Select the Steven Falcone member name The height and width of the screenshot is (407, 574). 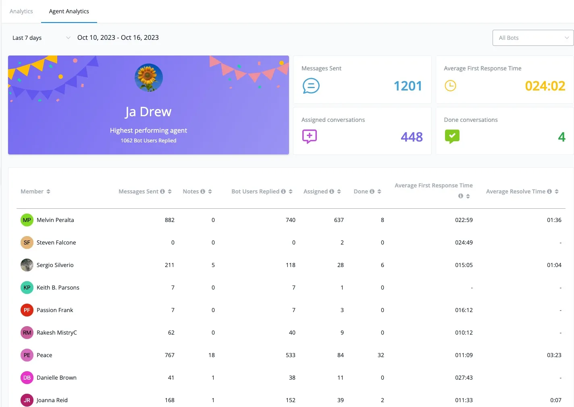[56, 243]
